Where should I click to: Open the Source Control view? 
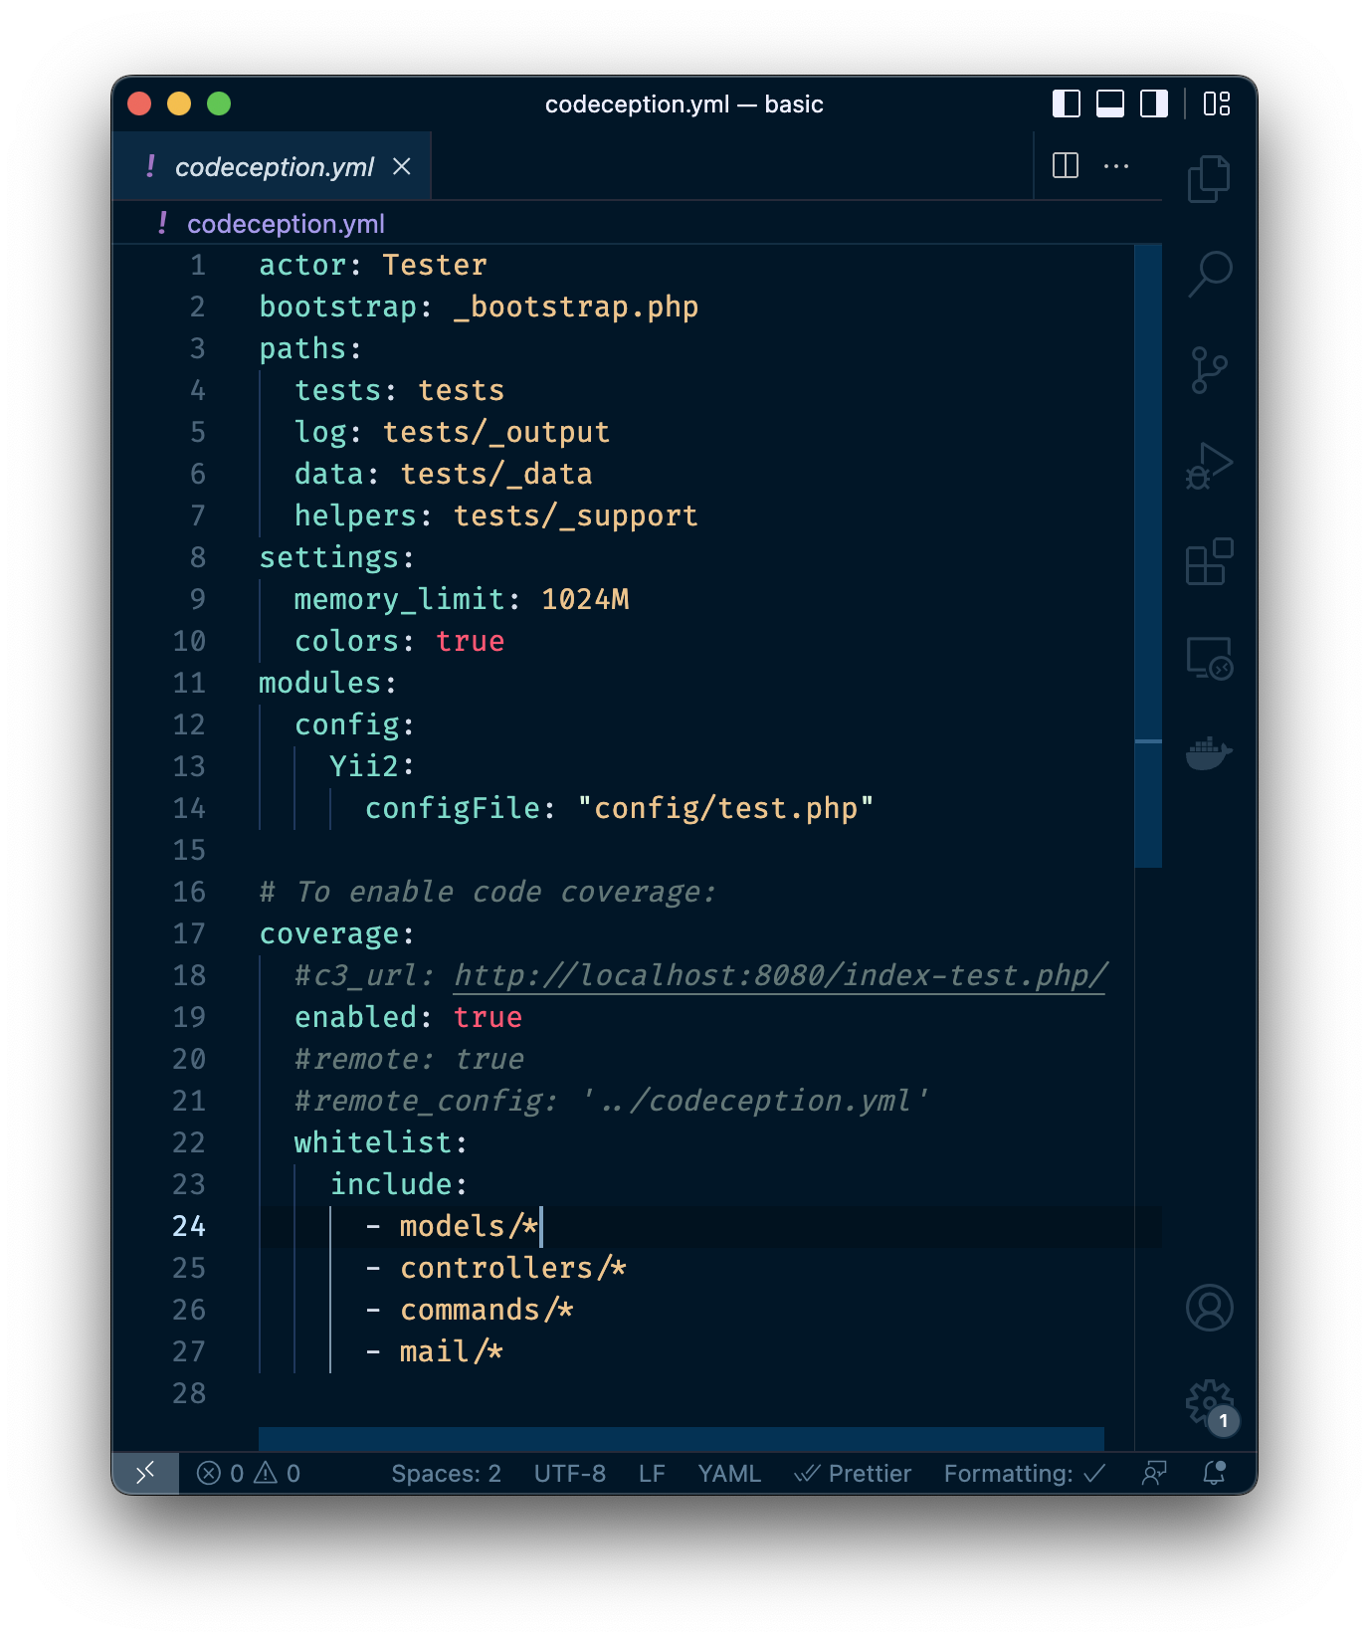coord(1209,370)
